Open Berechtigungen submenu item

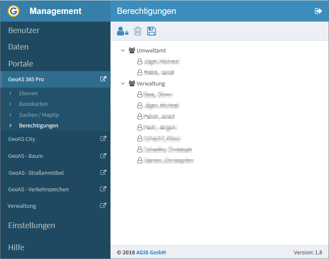click(x=39, y=126)
